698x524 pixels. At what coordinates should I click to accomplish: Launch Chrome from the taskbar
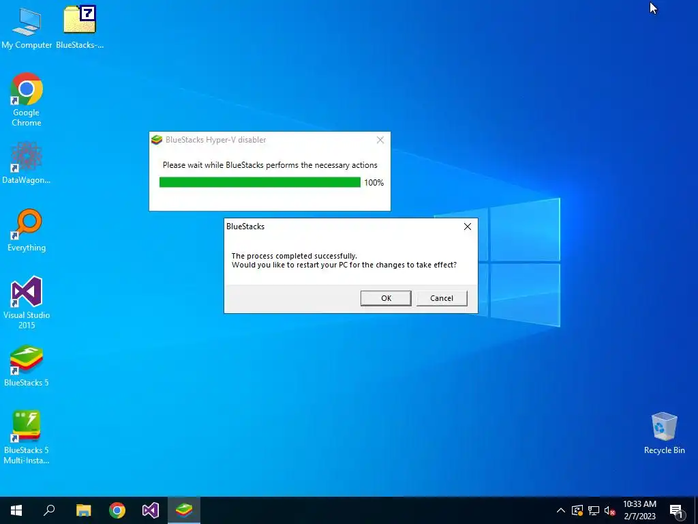(117, 510)
